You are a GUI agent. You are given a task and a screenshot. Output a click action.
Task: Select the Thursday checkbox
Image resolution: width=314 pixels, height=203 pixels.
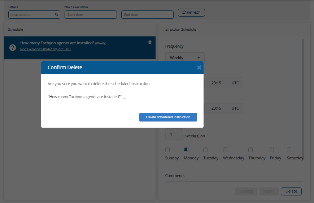(250, 150)
